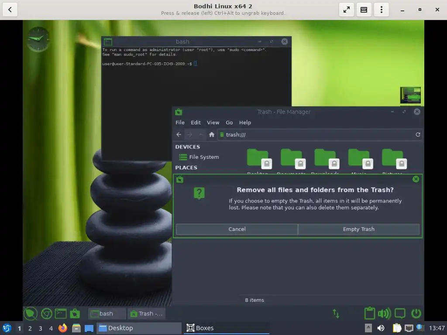
Task: Launch Chromium browser from Bodhi shelf
Action: pyautogui.click(x=46, y=314)
